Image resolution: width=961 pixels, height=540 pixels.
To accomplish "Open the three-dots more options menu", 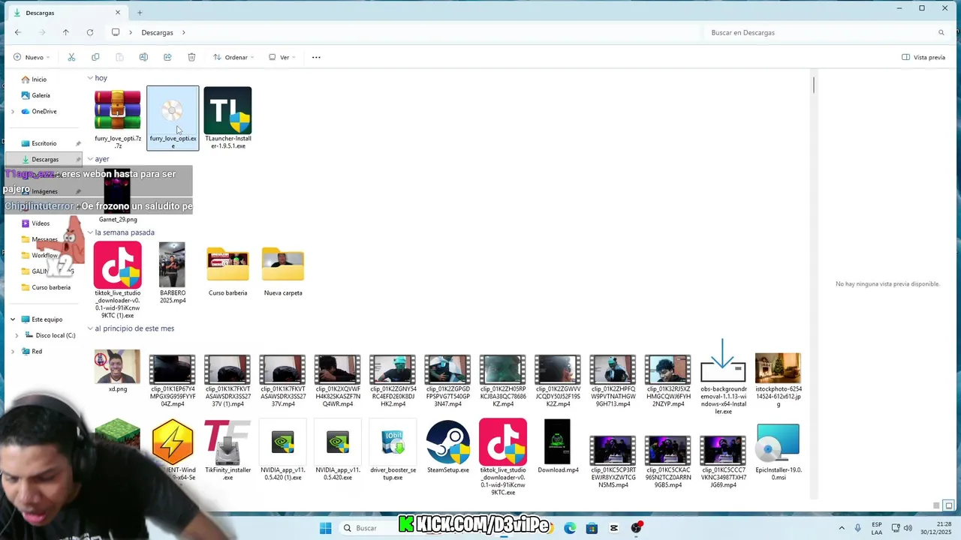I will point(316,57).
